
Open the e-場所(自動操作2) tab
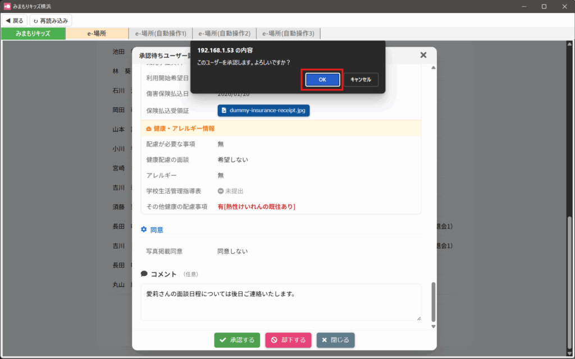(x=225, y=34)
